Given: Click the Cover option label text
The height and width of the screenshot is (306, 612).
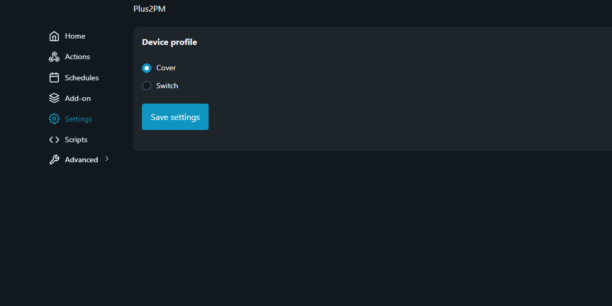Looking at the screenshot, I should pyautogui.click(x=166, y=68).
